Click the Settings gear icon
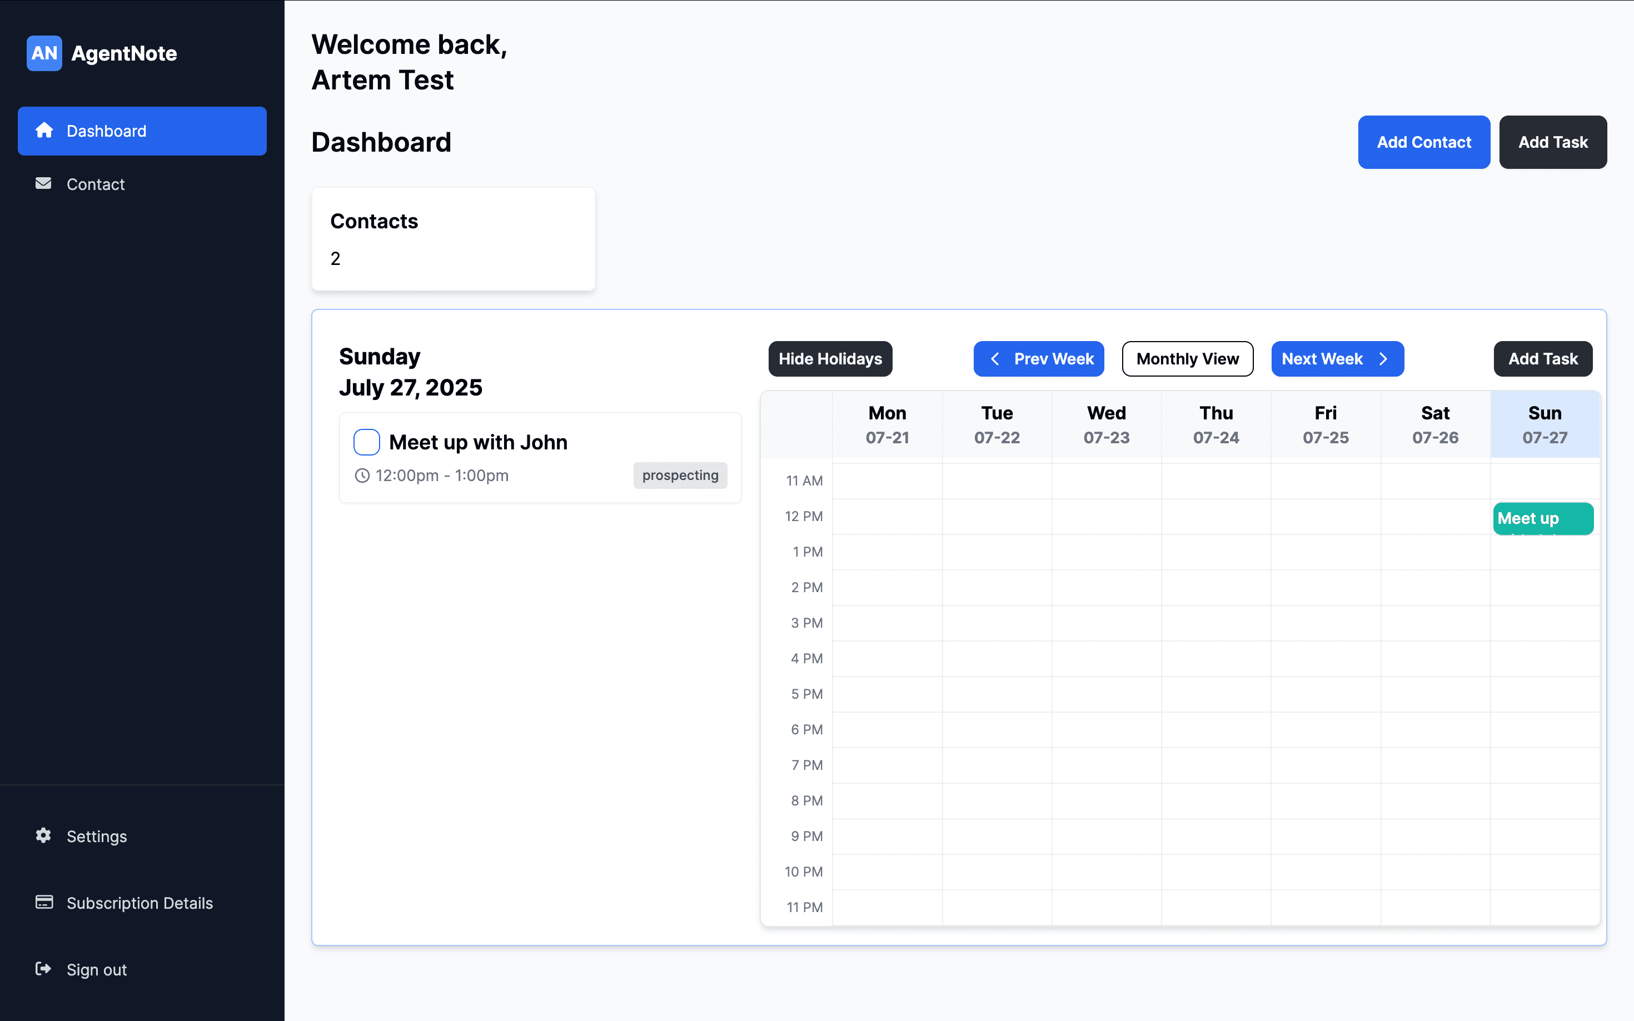 [x=43, y=835]
